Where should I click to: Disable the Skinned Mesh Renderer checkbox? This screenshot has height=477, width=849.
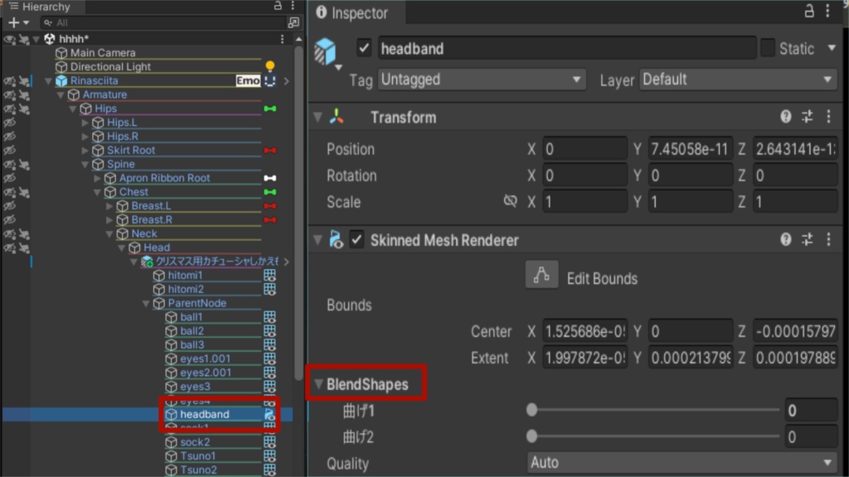click(x=357, y=239)
